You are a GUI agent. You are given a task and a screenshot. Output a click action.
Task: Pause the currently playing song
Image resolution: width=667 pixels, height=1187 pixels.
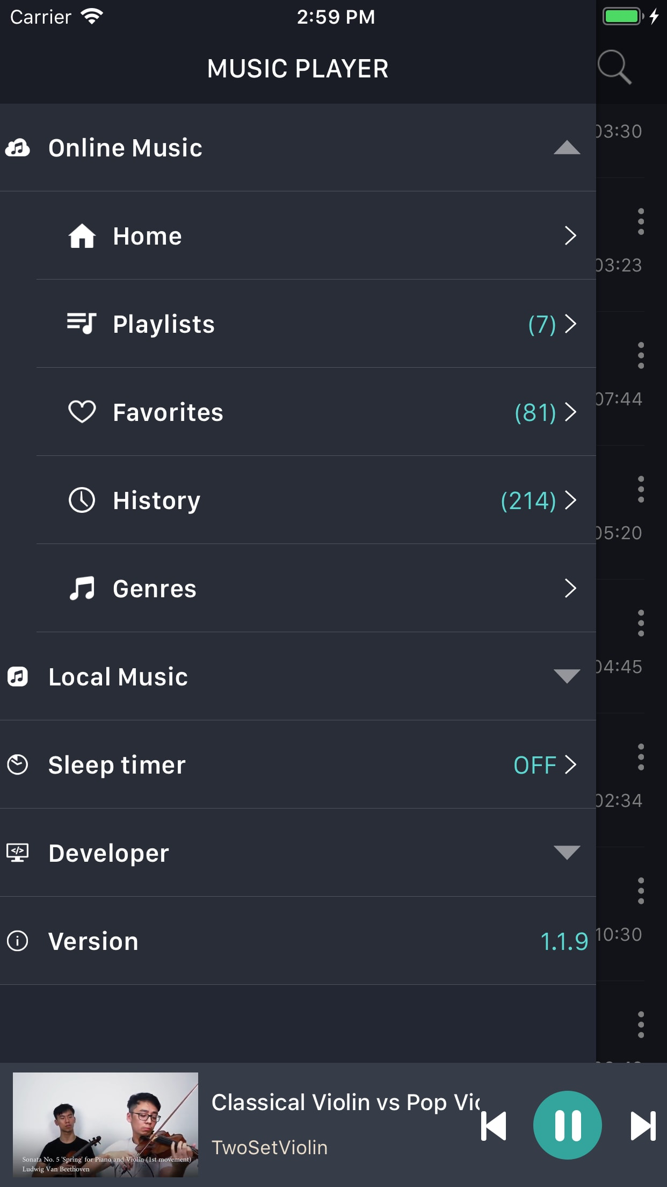click(x=567, y=1125)
